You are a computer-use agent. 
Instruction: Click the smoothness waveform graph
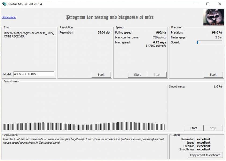pos(84,127)
